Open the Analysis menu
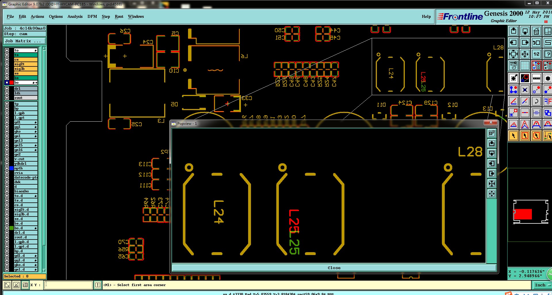 [75, 16]
